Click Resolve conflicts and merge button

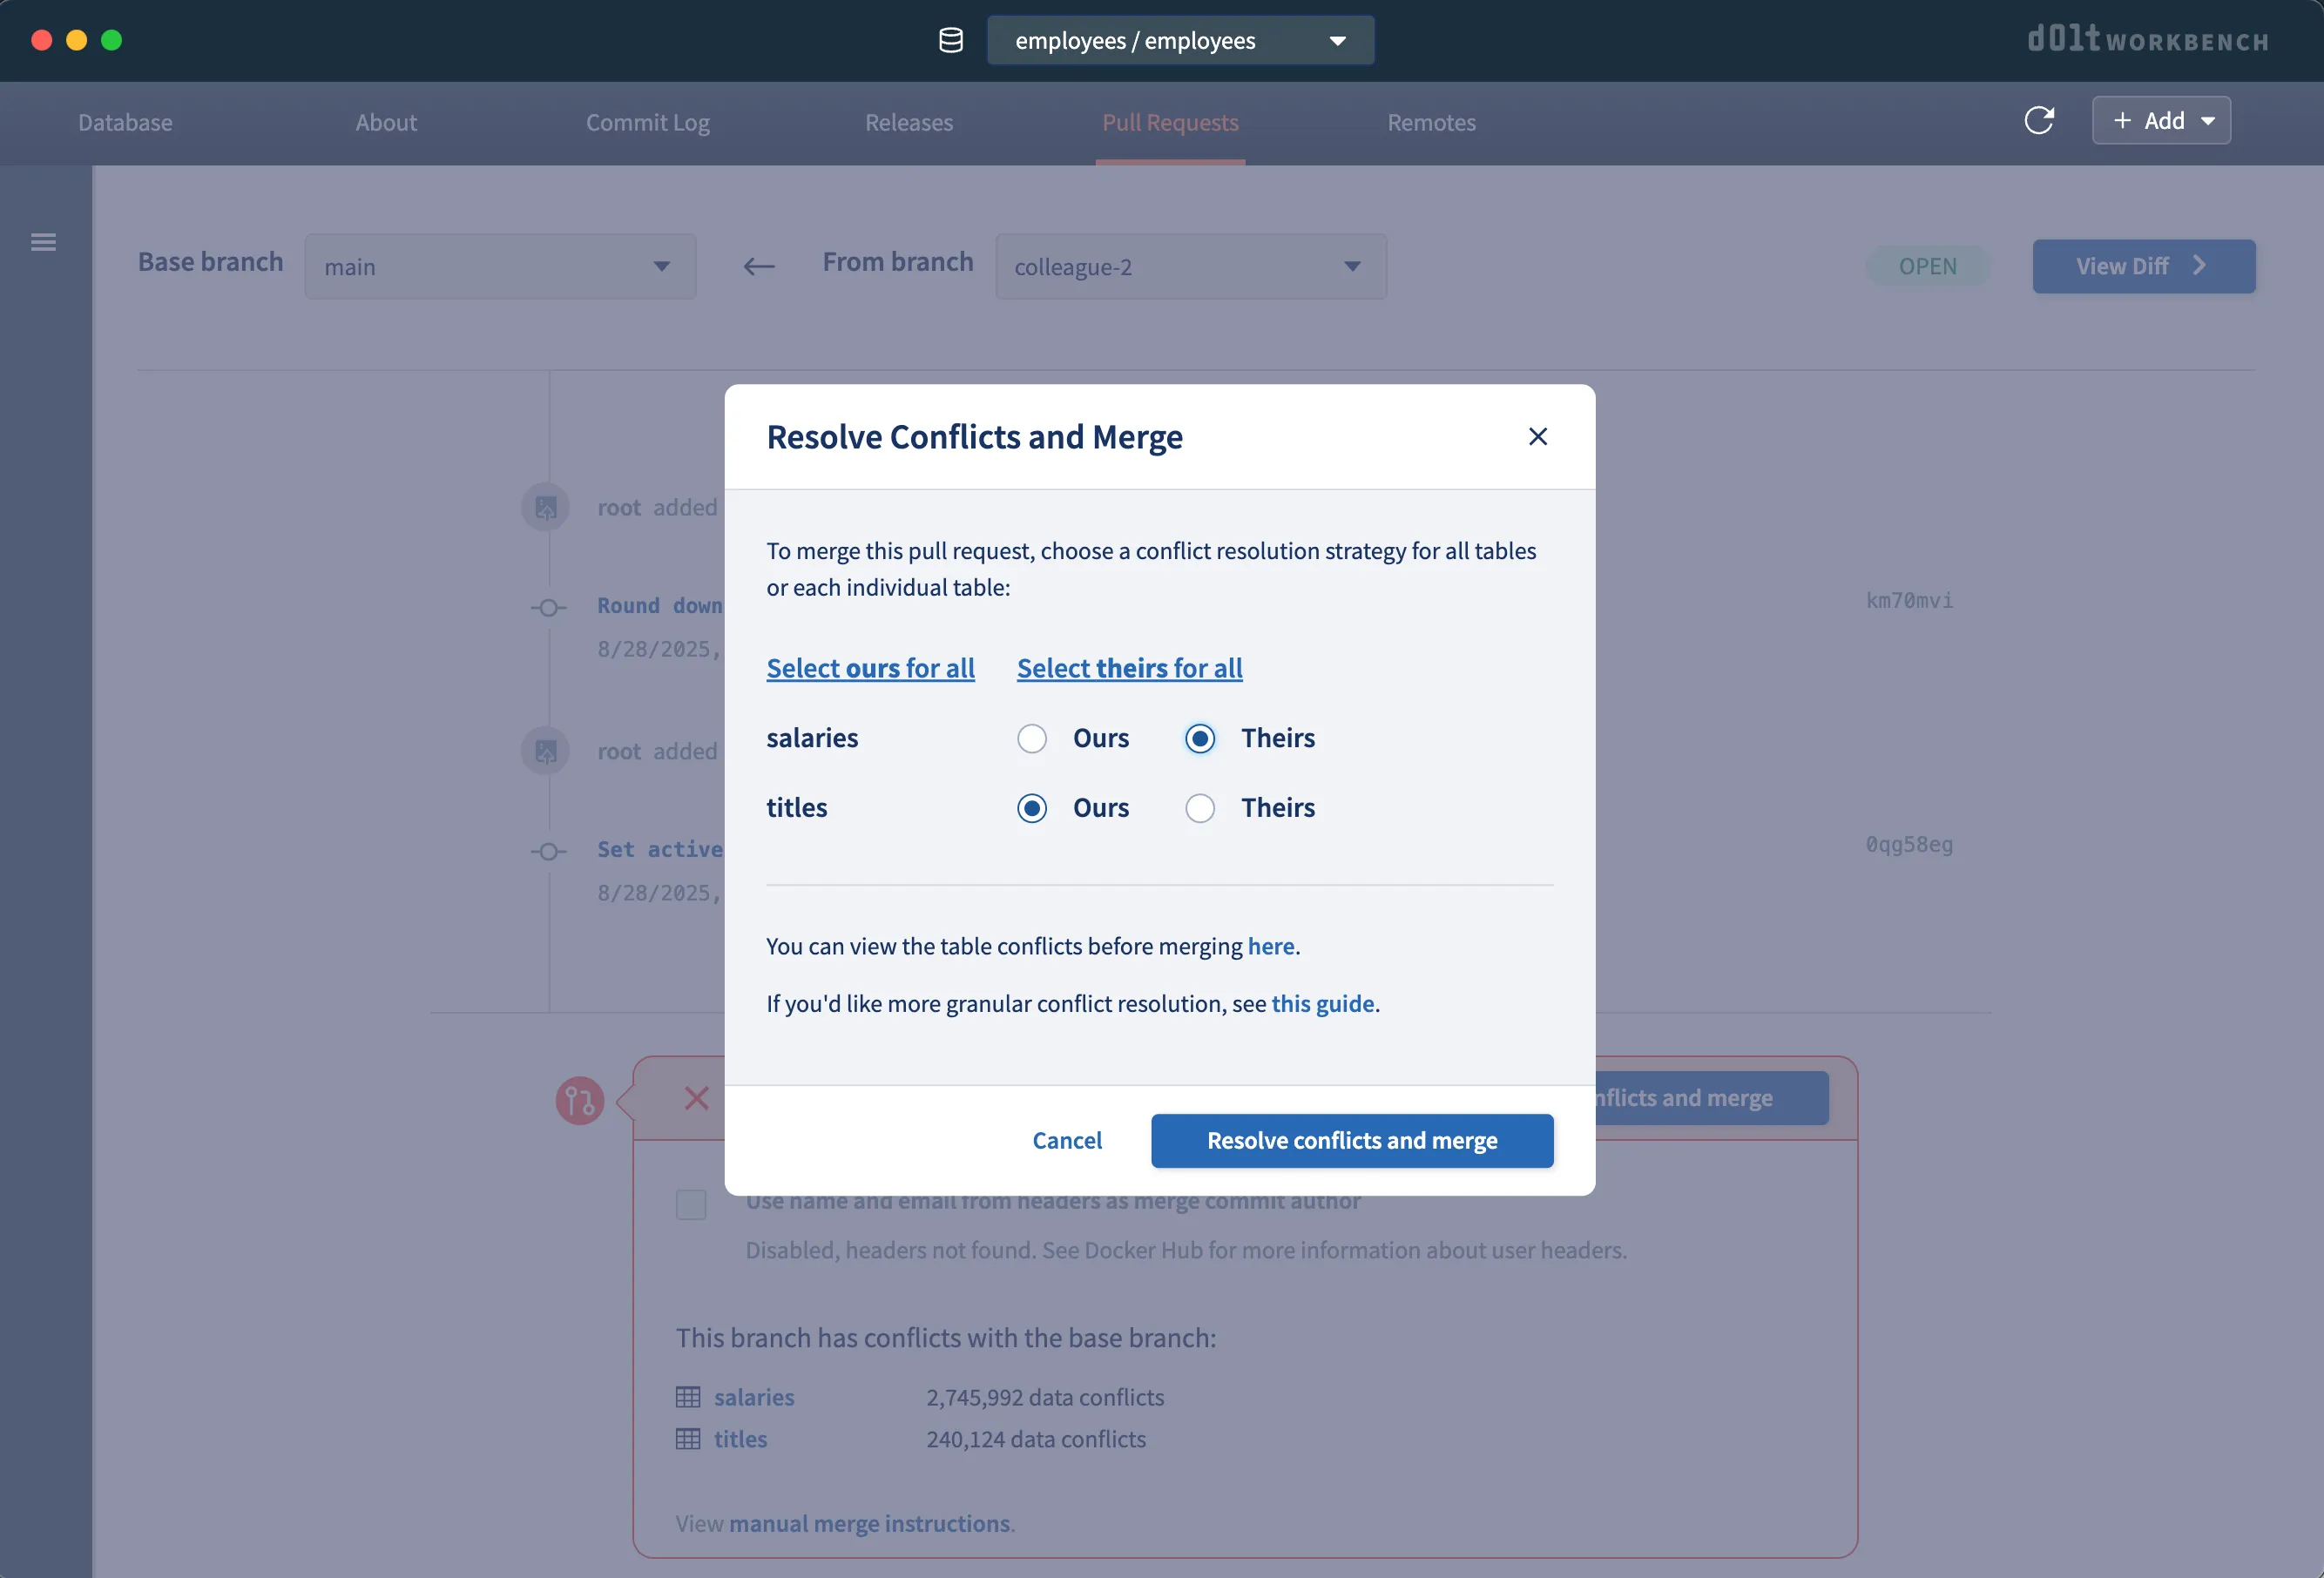(1351, 1141)
